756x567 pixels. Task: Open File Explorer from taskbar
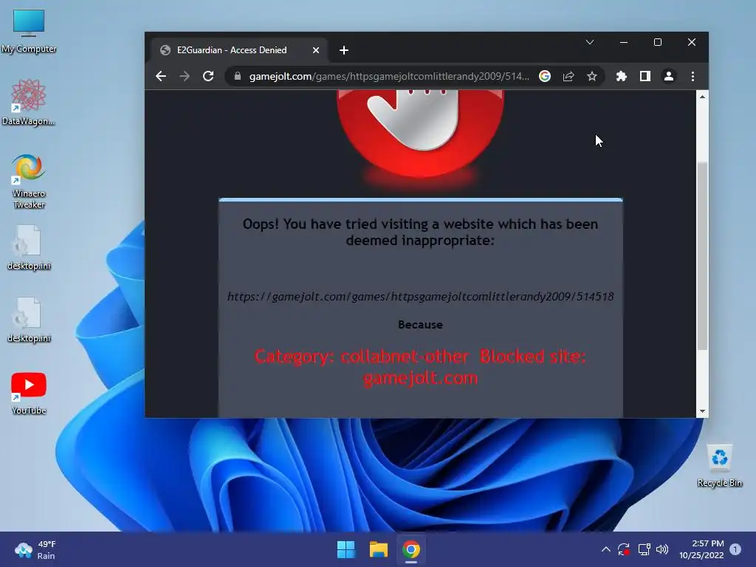379,549
